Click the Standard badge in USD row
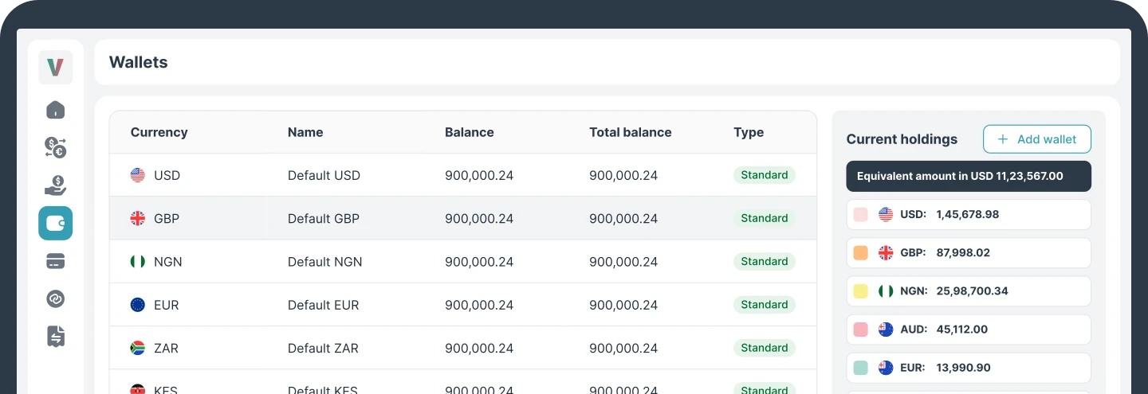 pyautogui.click(x=765, y=175)
